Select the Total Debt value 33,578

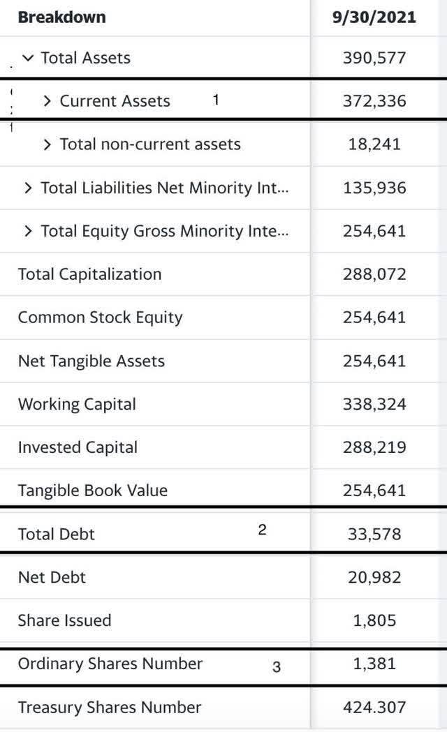(377, 534)
